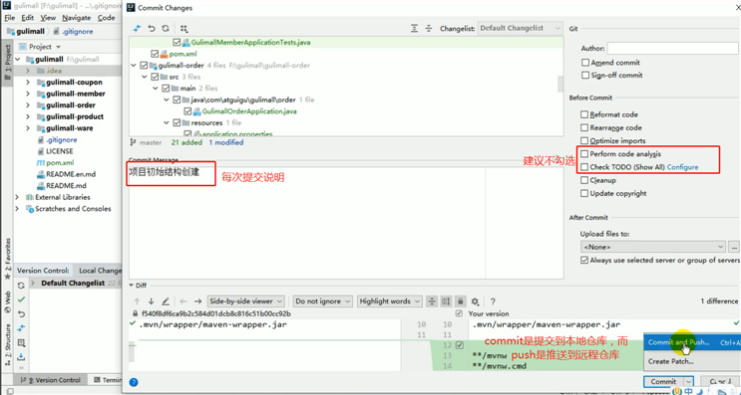Select Commit and Push from popup menu
The image size is (741, 395).
692,342
